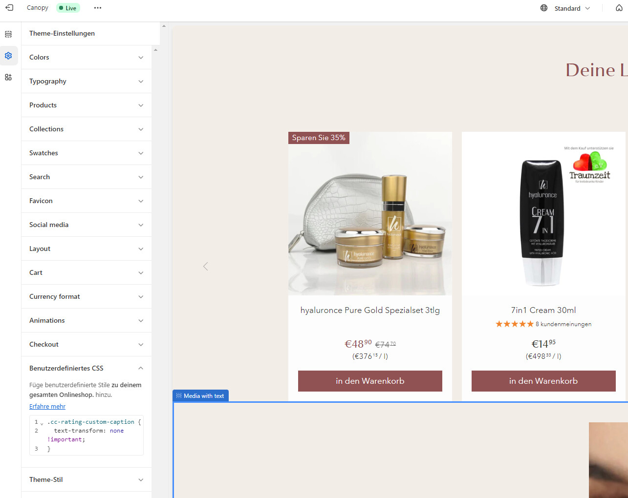Collapse the Benutzerdefiniertes CSS section

point(87,368)
